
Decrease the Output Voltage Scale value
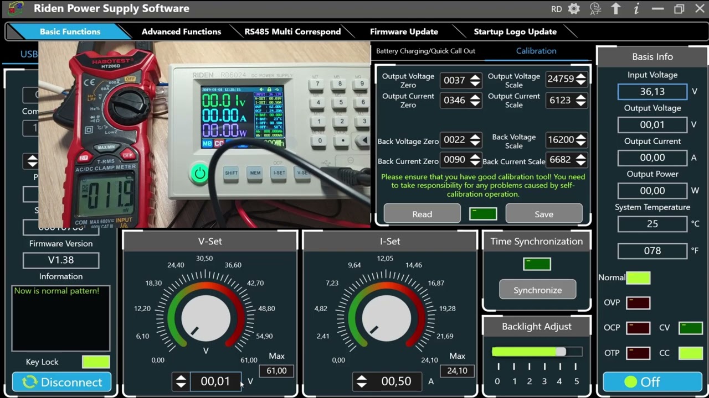[x=580, y=82]
